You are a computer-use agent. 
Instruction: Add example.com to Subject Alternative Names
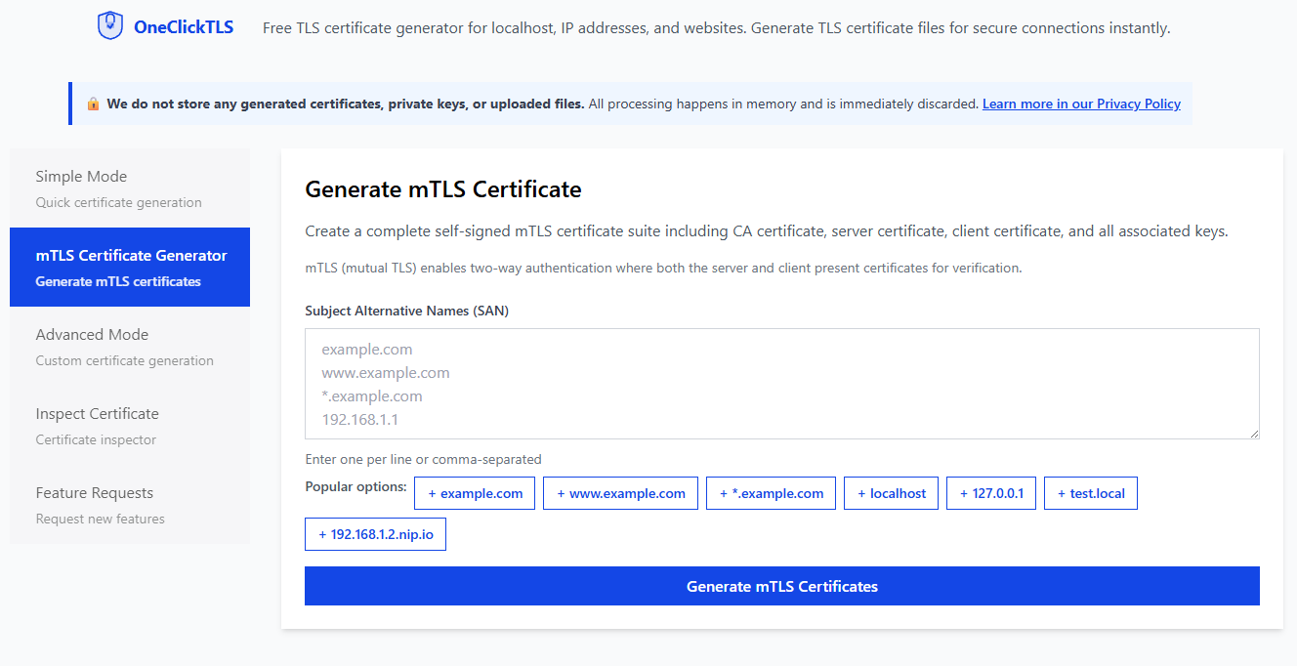coord(475,493)
